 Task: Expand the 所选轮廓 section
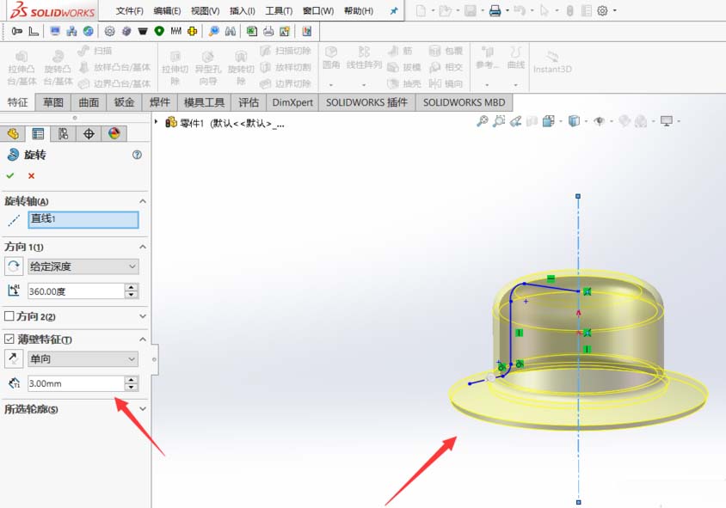[143, 407]
